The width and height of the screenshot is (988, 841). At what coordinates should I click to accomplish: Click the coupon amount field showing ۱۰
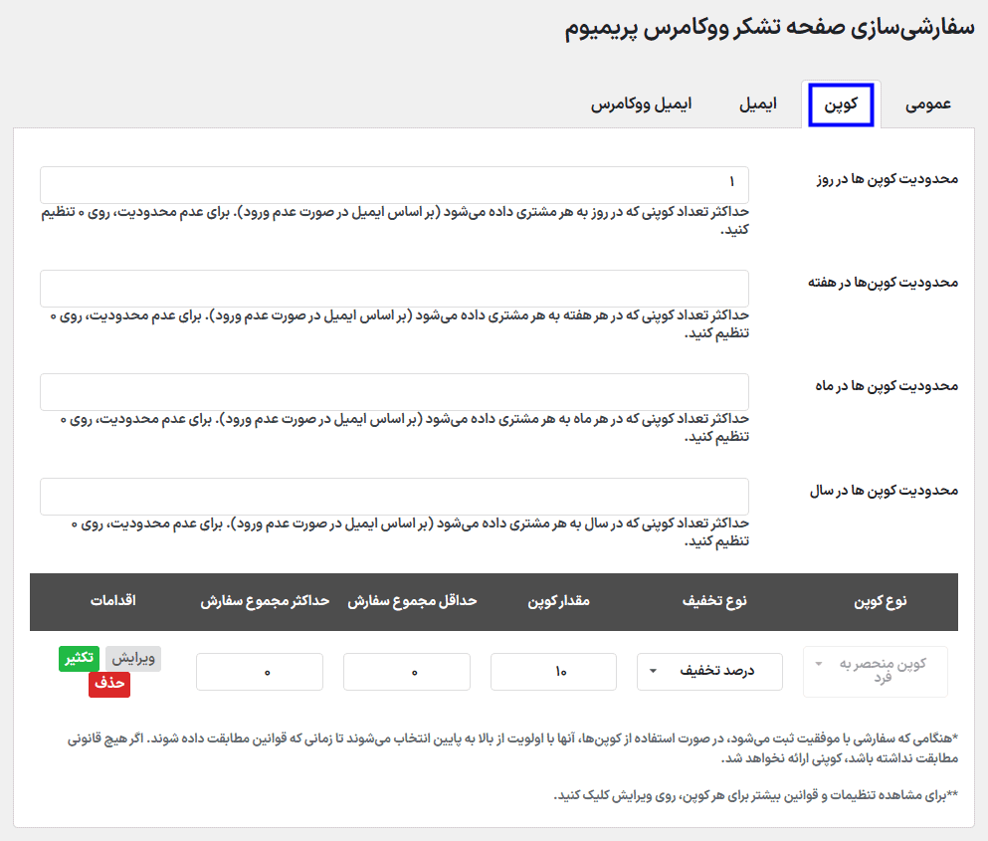[553, 672]
